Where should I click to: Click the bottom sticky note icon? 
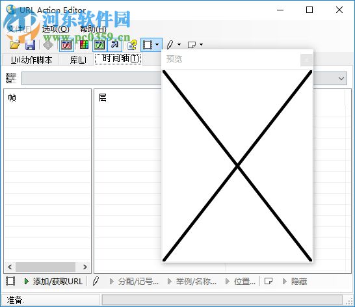(269, 281)
